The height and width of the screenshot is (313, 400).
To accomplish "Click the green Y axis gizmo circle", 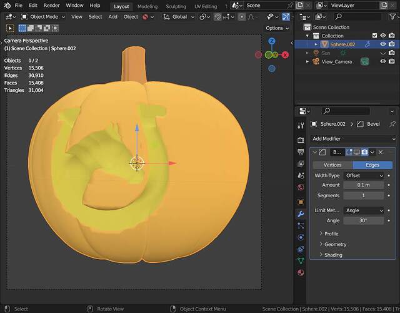I will click(269, 54).
